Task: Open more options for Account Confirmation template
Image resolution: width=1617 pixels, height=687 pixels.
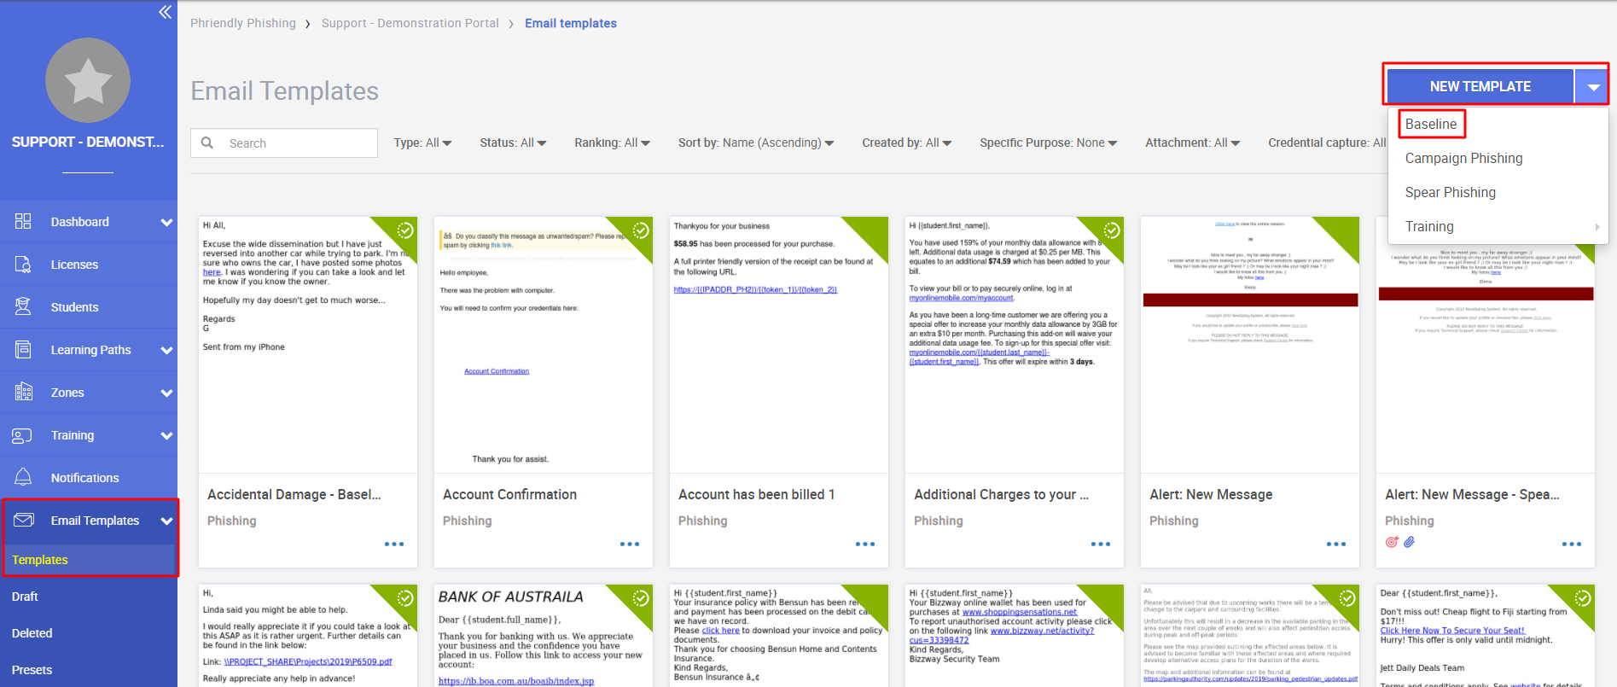Action: [x=629, y=544]
